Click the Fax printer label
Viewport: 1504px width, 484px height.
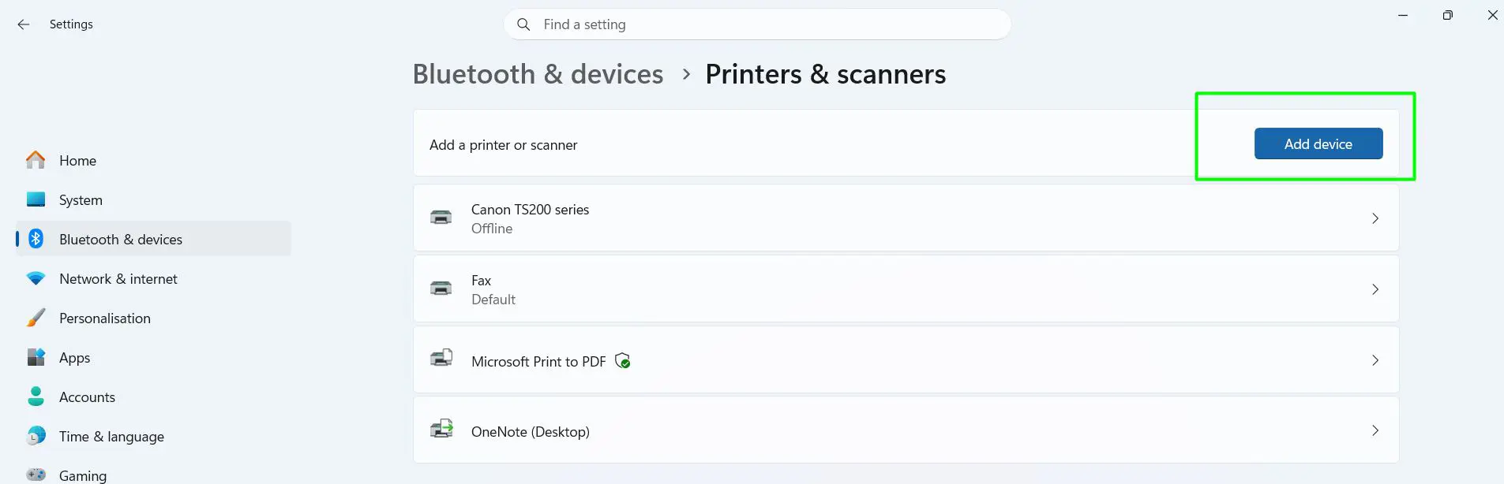(x=481, y=281)
